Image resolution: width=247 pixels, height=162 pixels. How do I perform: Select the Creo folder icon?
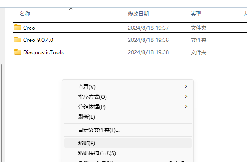click(18, 28)
